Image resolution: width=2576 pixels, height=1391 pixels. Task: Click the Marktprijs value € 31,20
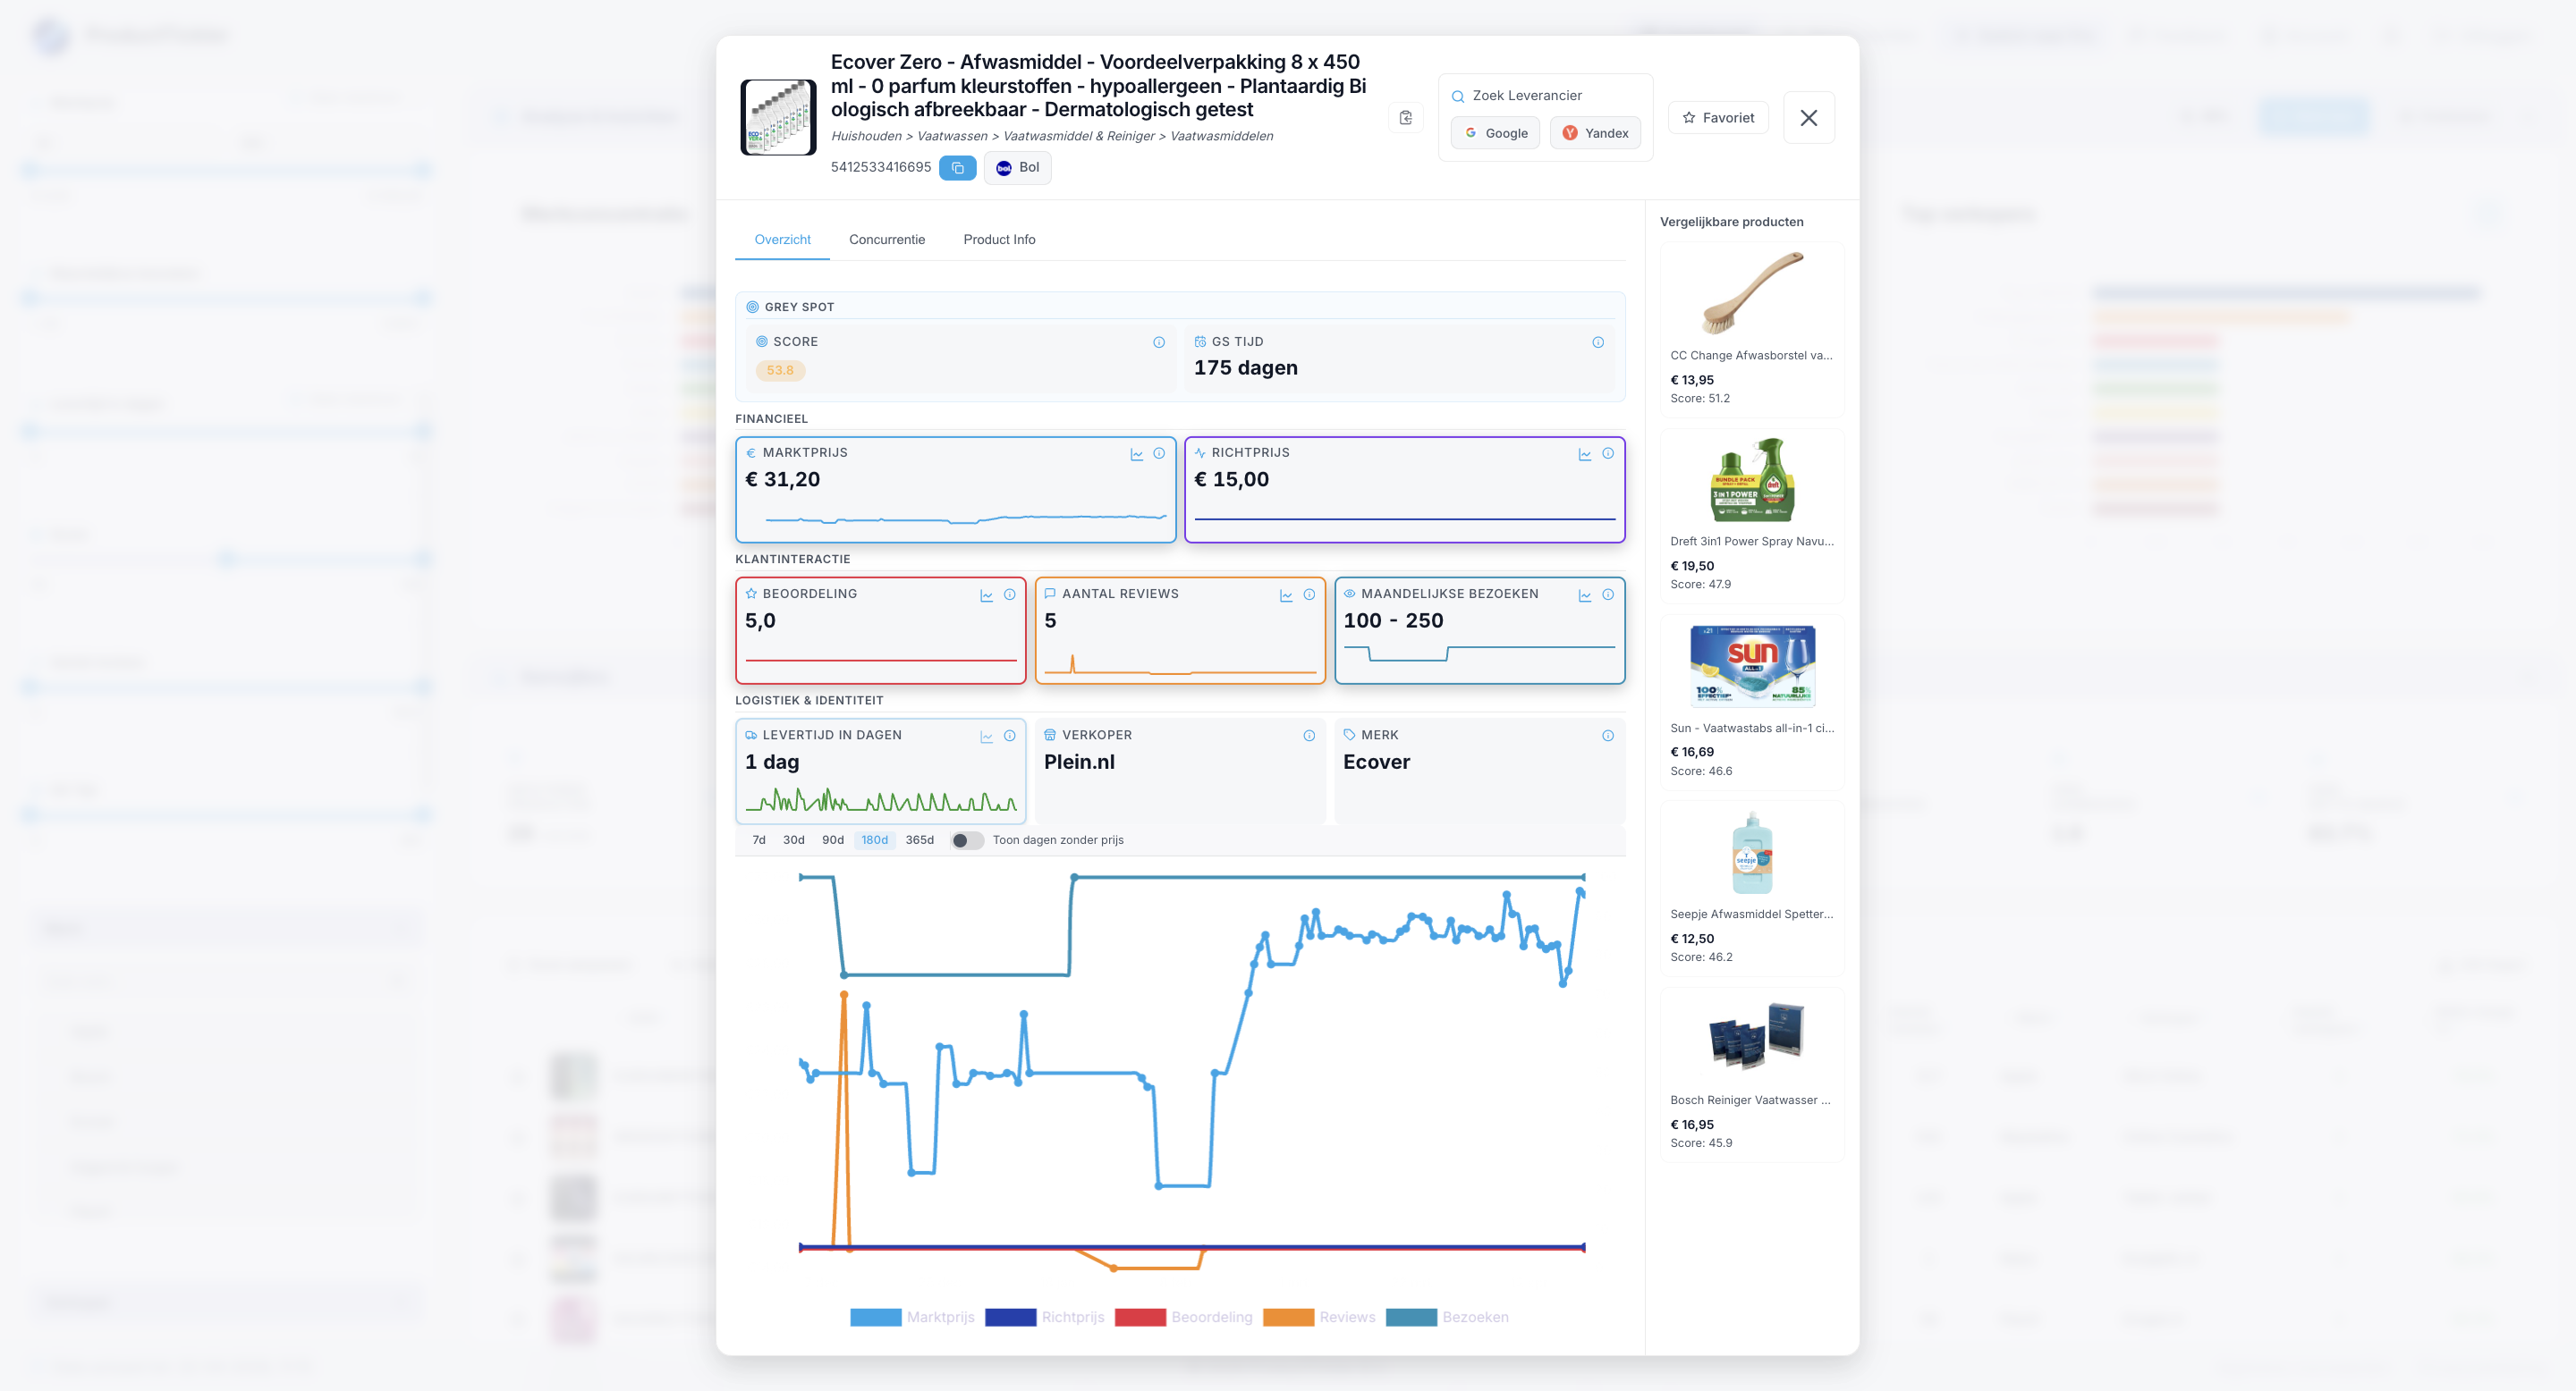(783, 480)
